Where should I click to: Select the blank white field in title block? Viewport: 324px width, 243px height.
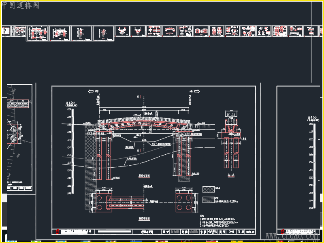(x=115, y=232)
